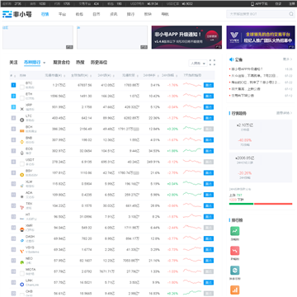Open the 非小号APP upgrade notice banner
297x297 pixels.
tap(186, 37)
